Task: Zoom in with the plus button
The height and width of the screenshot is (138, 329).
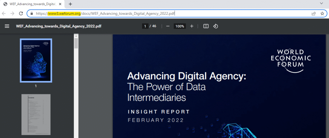Action: pos(191,26)
